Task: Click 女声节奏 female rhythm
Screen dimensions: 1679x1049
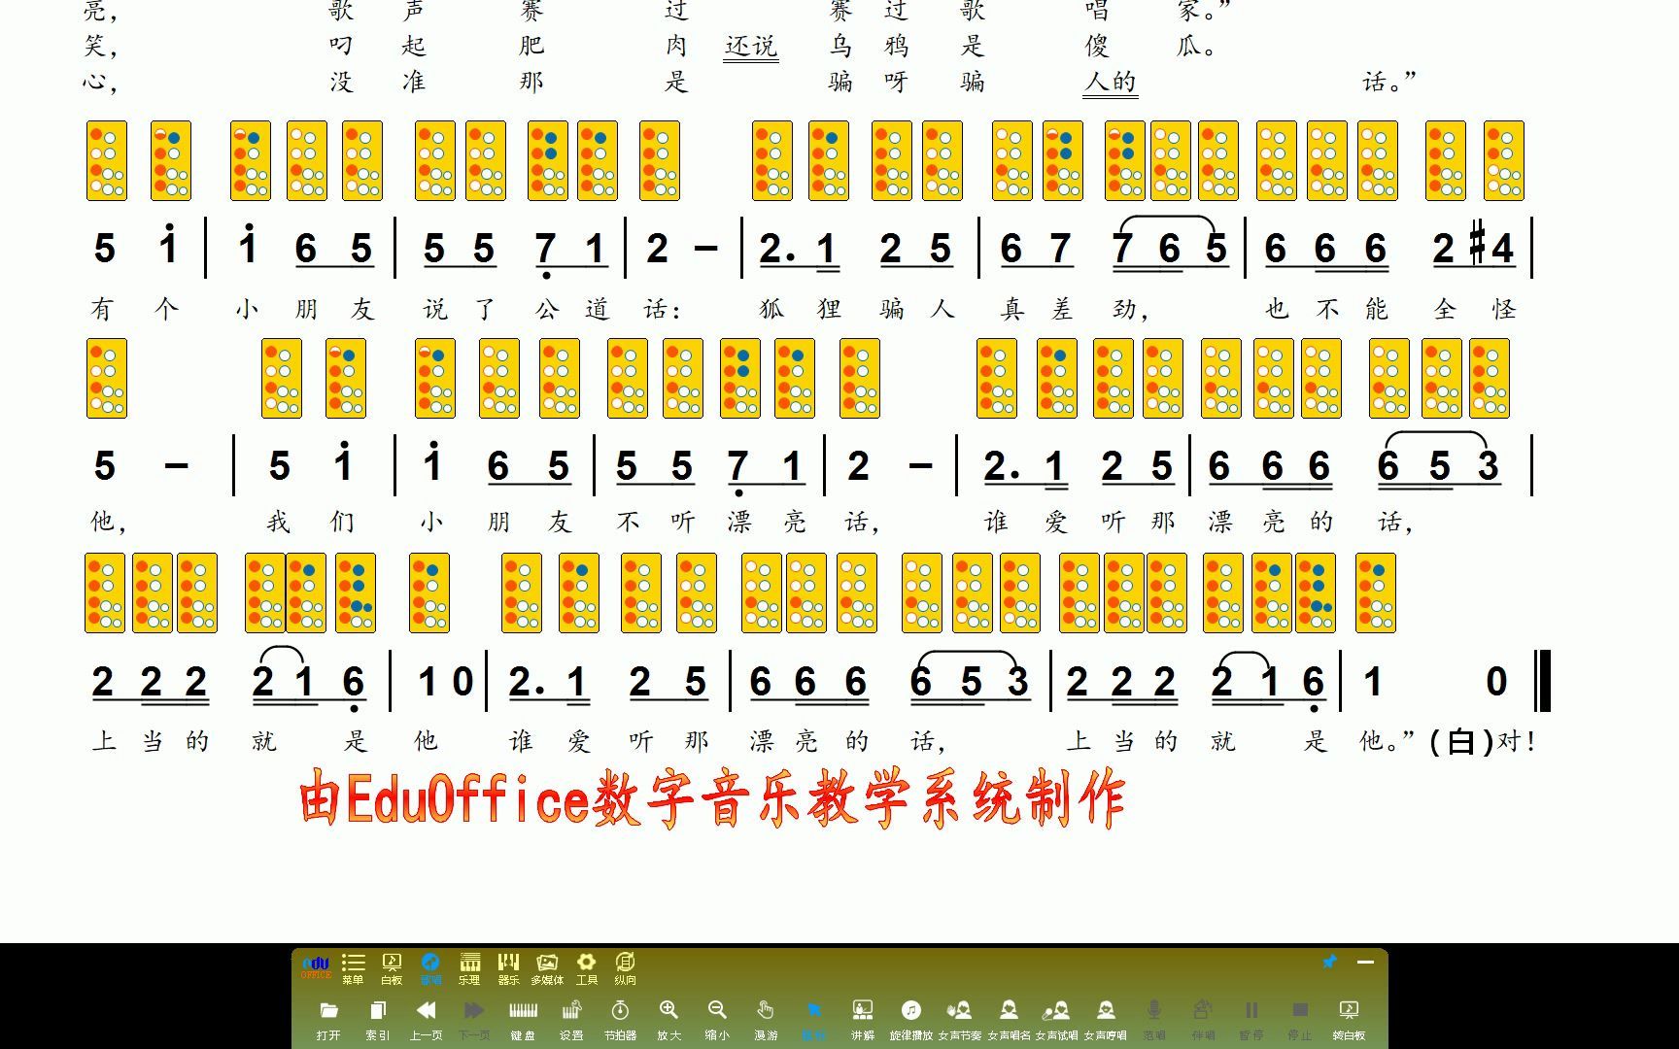Action: point(960,1020)
